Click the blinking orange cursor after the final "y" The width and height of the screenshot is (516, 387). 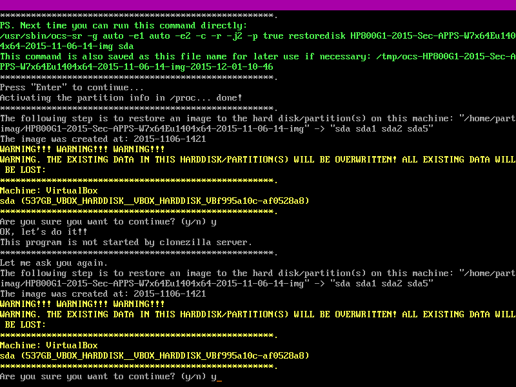[219, 381]
